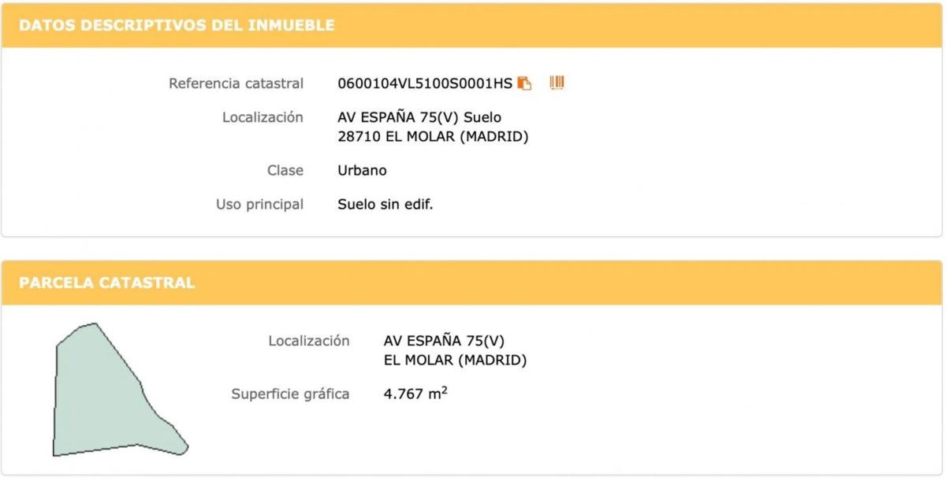Click the DATOS DESCRIPTIVOS DEL INMUEBLE header
This screenshot has height=481, width=946.
[177, 25]
